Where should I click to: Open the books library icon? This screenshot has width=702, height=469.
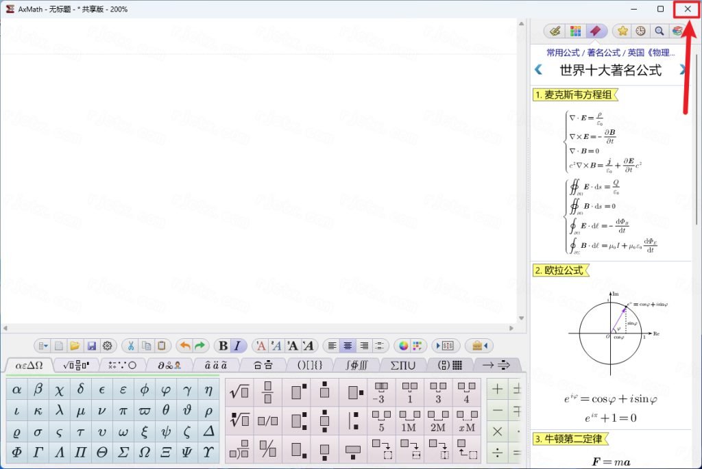pos(677,31)
